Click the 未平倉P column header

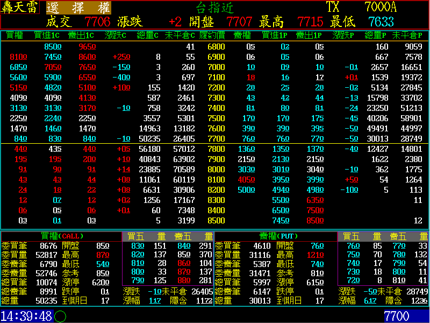410,36
